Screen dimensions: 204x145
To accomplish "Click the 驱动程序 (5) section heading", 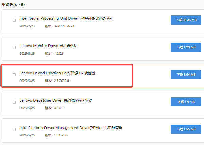I will pos(13,4).
